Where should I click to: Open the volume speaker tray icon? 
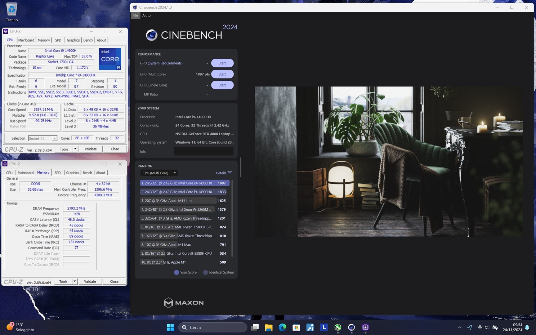coord(487,327)
